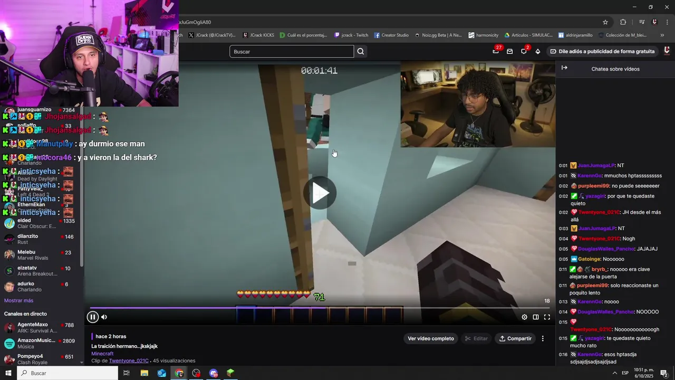The width and height of the screenshot is (675, 380).
Task: Collapse the chat panel arrow icon
Action: click(564, 68)
